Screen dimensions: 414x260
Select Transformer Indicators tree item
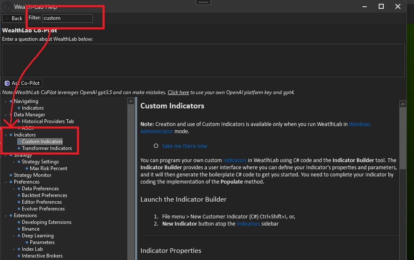[47, 148]
